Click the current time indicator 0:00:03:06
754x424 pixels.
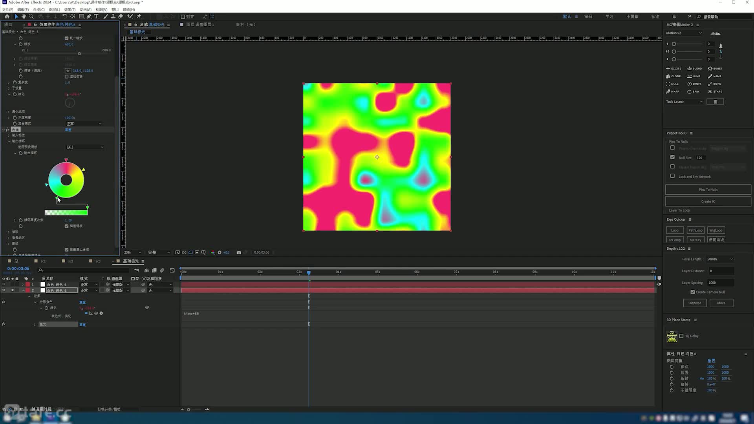tap(18, 269)
